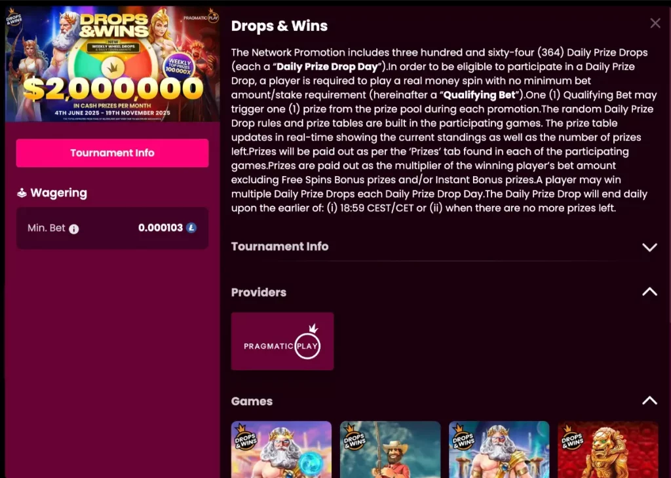Click Drops & Wins badge on fisherman game
This screenshot has height=478, width=671.
355,437
